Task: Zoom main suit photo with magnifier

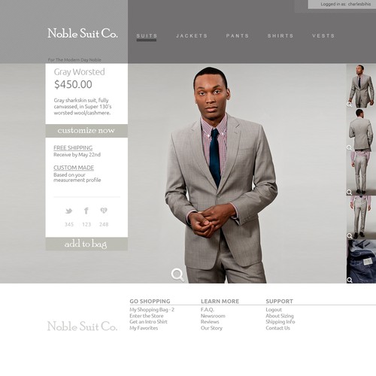Action: pos(177,274)
